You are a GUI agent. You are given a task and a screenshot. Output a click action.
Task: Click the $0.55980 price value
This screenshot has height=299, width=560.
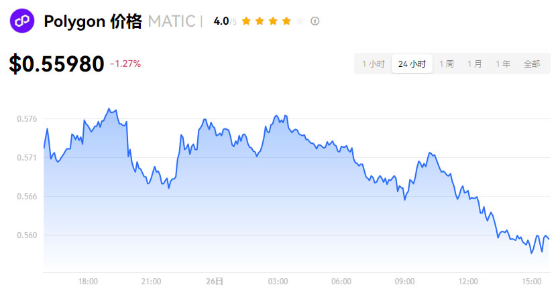pos(56,64)
